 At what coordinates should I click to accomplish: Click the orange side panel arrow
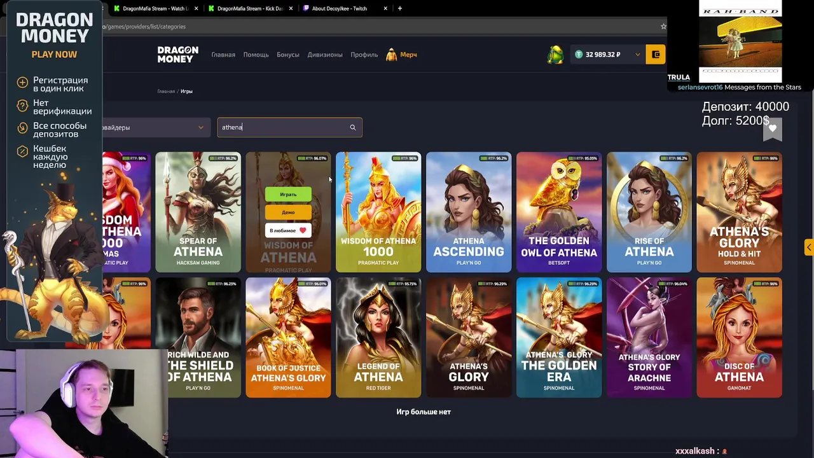coord(809,247)
